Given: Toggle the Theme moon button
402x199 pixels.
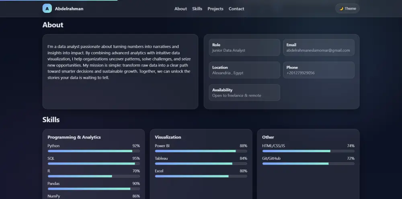Looking at the screenshot, I should pos(347,8).
